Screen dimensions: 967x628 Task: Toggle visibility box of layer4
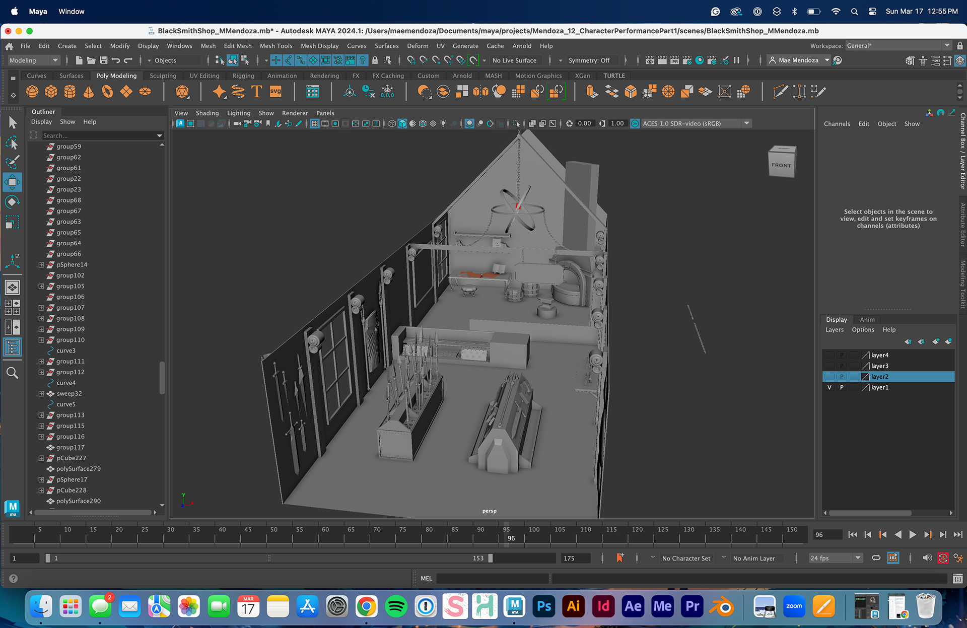tap(829, 355)
